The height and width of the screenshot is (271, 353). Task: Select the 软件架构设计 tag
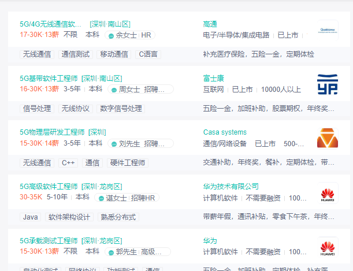69,217
